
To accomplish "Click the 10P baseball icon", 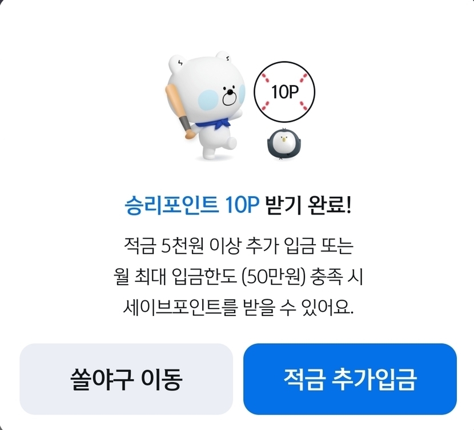I will [284, 92].
